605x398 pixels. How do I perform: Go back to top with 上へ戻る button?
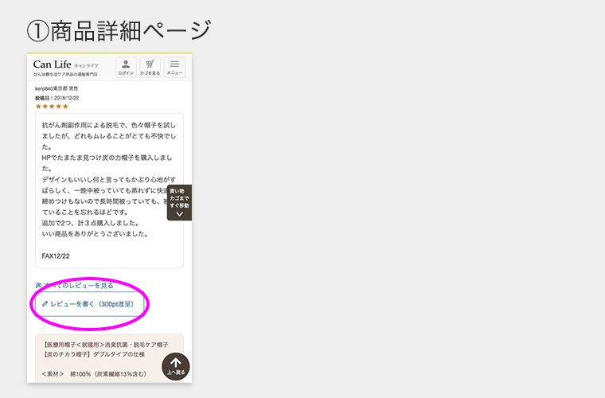coord(176,366)
